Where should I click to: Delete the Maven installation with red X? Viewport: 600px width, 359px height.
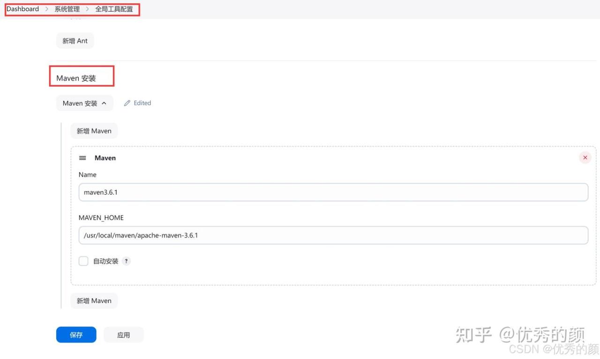coord(585,158)
